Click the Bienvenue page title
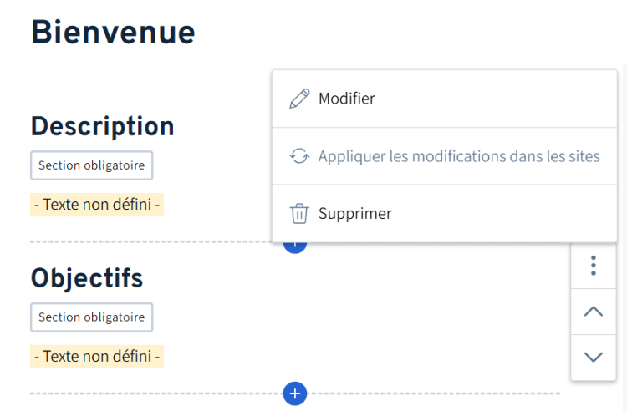The image size is (627, 411). [113, 33]
